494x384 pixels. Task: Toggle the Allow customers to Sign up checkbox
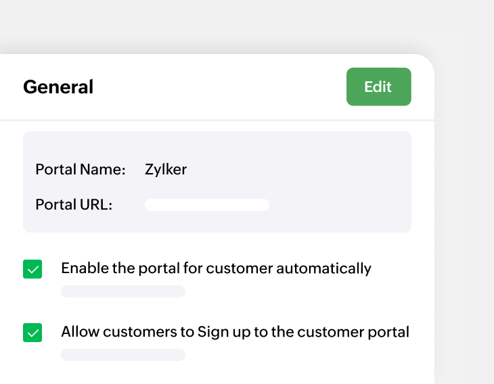(x=32, y=333)
